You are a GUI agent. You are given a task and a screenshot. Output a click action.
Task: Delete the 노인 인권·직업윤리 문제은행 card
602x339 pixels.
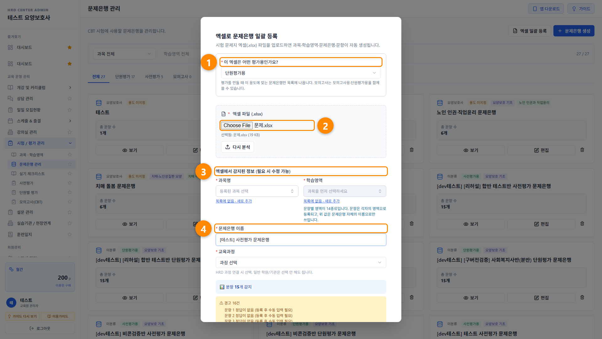[582, 150]
